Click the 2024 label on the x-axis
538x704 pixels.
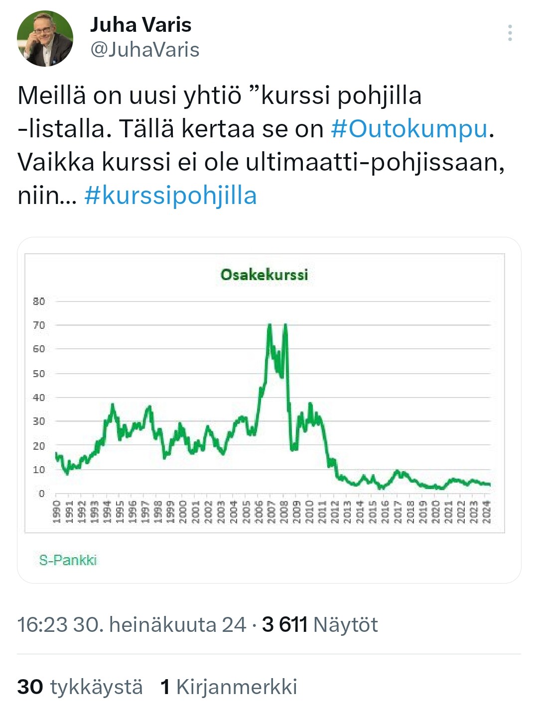pyautogui.click(x=487, y=511)
